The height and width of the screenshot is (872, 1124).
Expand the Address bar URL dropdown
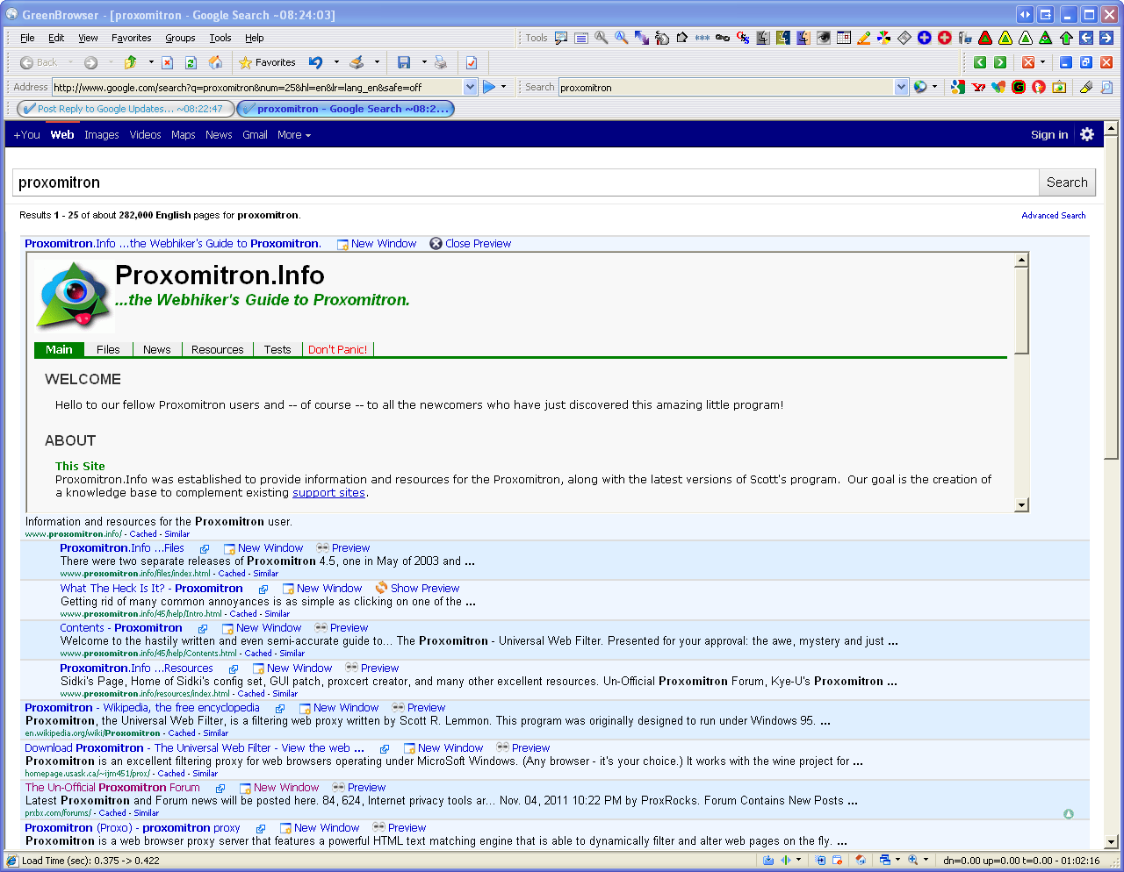point(470,87)
